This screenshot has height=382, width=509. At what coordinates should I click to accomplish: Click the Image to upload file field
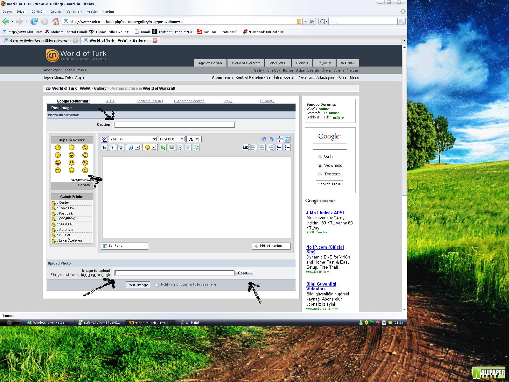pos(174,273)
